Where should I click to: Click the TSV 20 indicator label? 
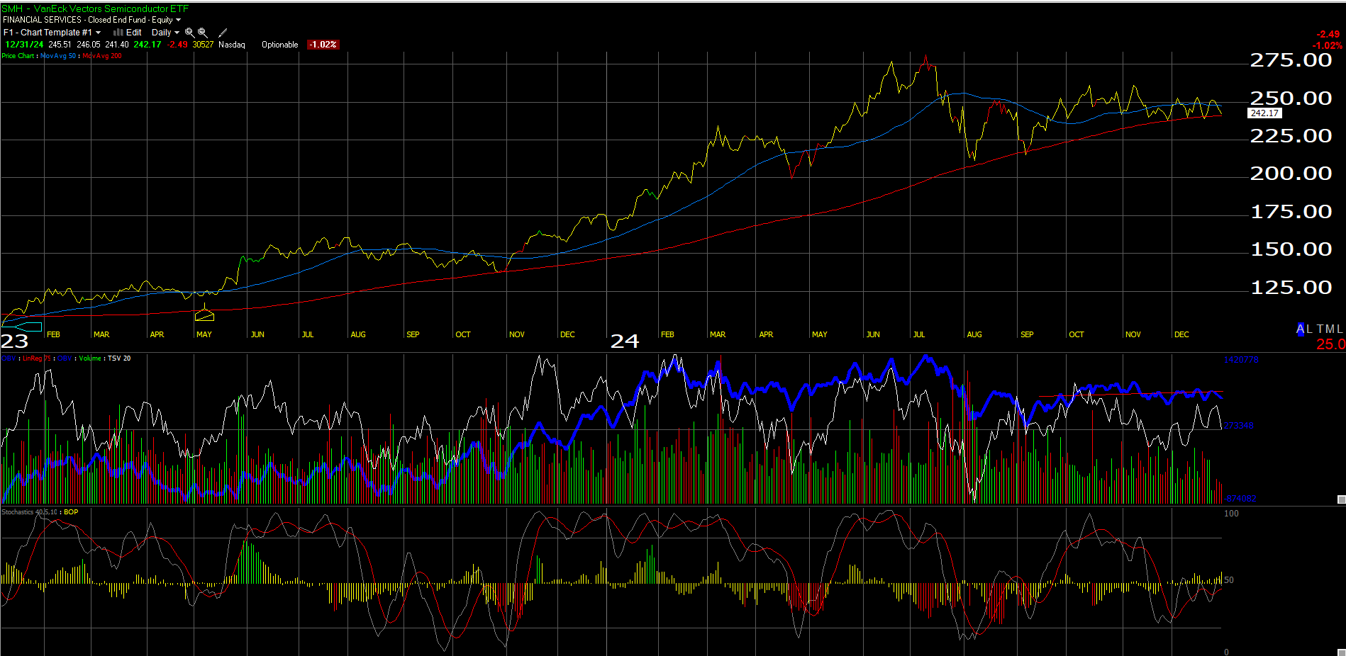[119, 358]
